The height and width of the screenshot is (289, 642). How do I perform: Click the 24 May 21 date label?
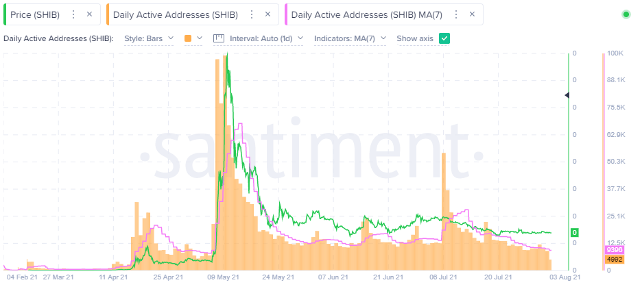(x=278, y=277)
